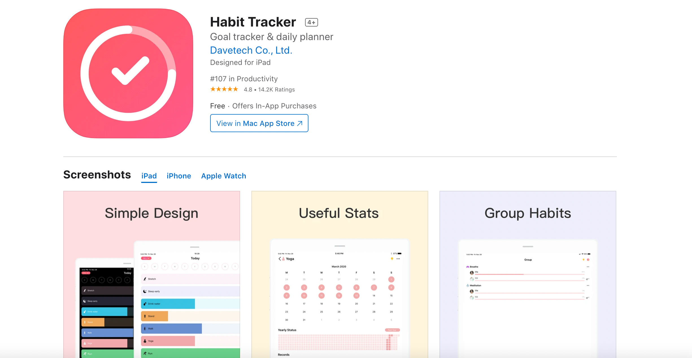The height and width of the screenshot is (358, 692).
Task: Select the Yoga habit icon
Action: 145,341
